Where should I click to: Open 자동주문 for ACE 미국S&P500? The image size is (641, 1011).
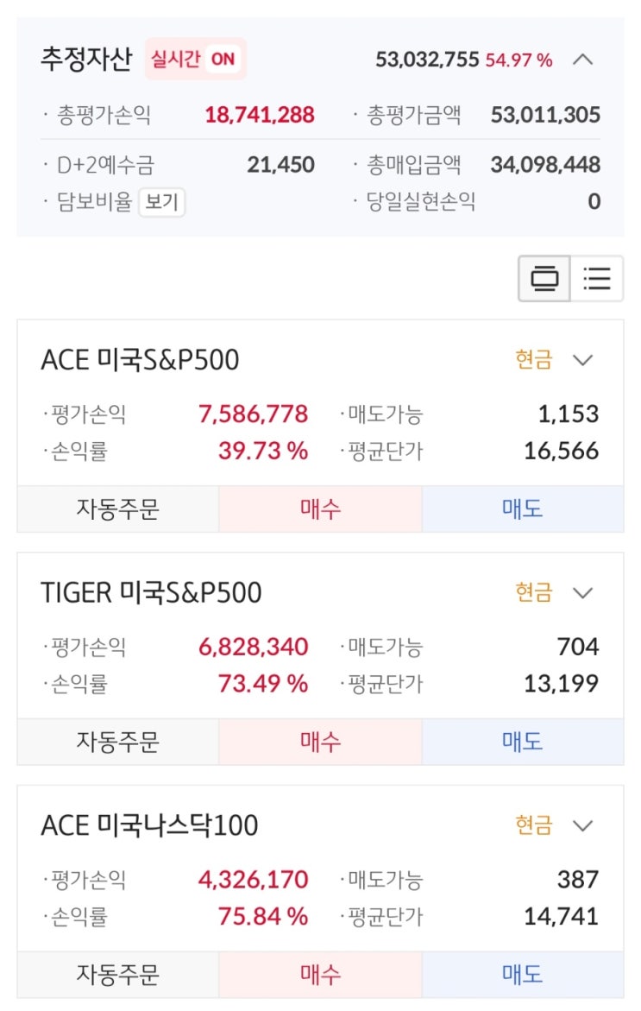(x=118, y=509)
